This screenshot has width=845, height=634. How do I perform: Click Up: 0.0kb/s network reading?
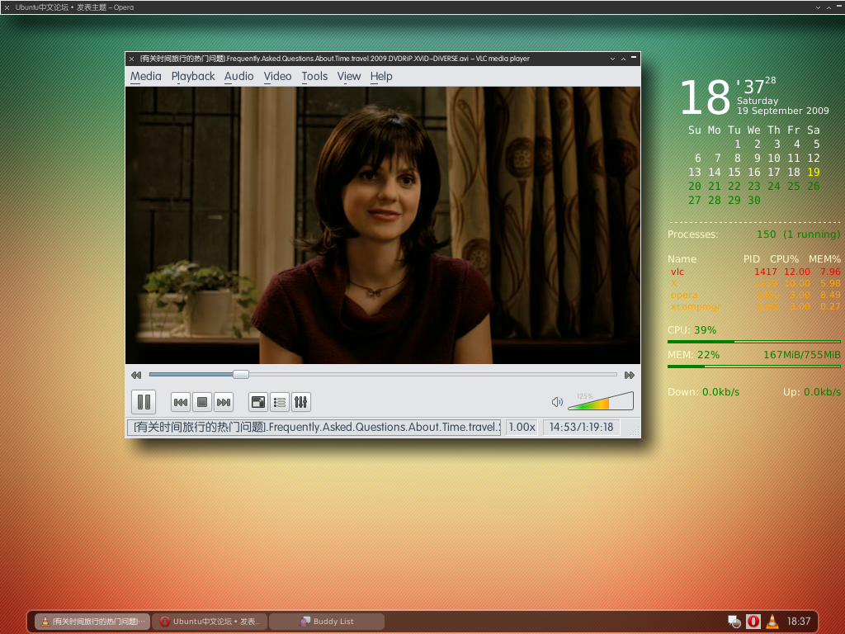(x=812, y=392)
